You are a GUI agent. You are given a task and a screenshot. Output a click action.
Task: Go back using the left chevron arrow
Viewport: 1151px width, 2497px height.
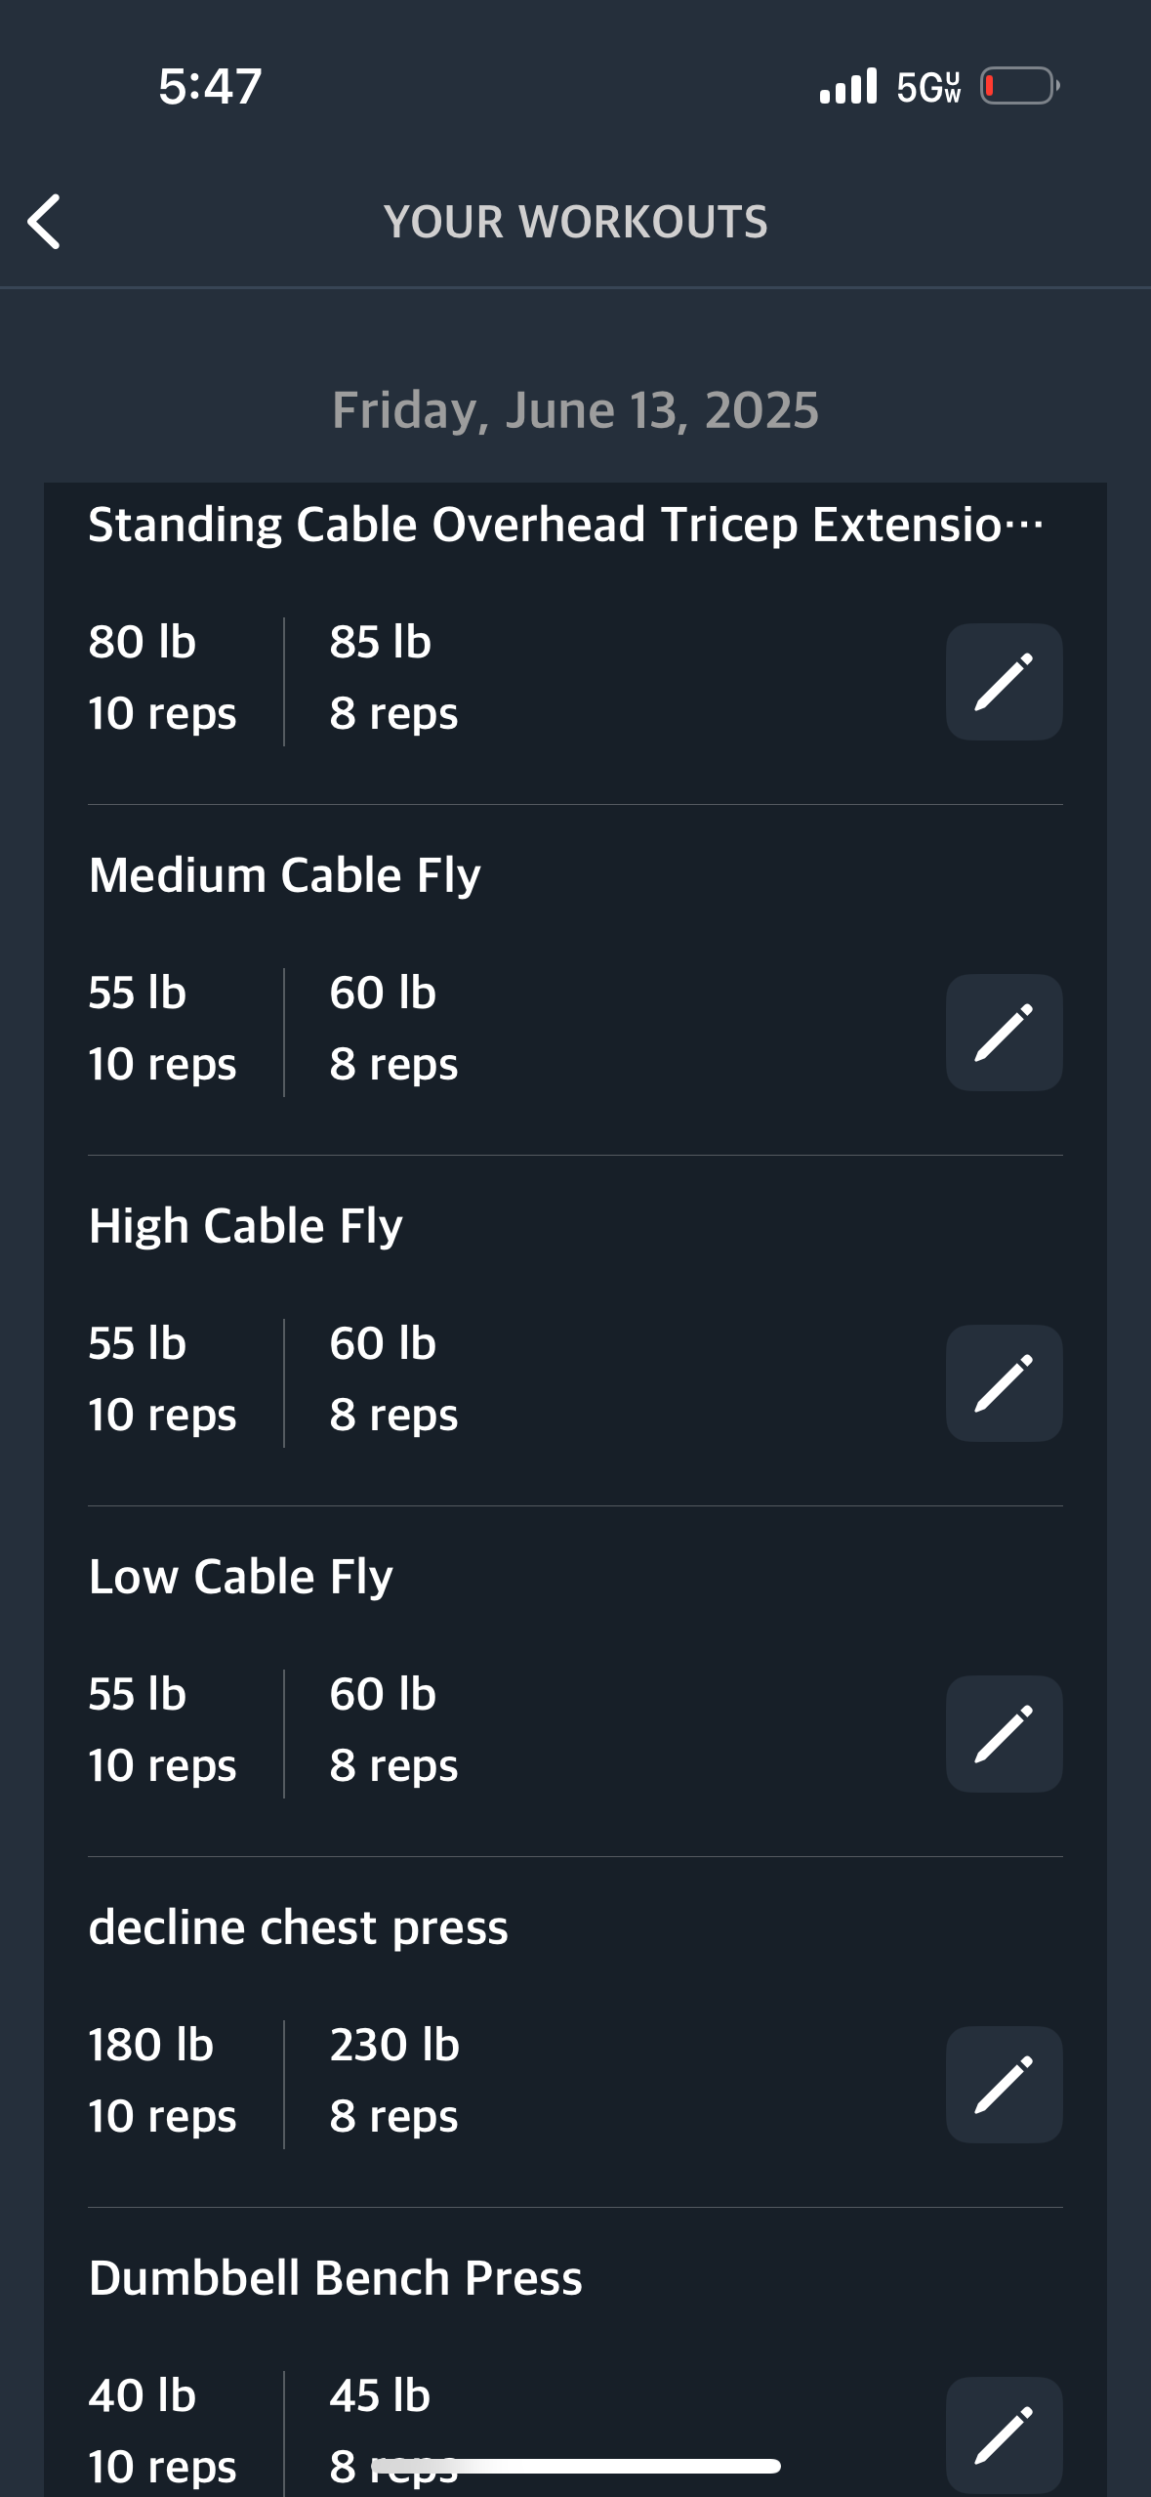click(44, 222)
